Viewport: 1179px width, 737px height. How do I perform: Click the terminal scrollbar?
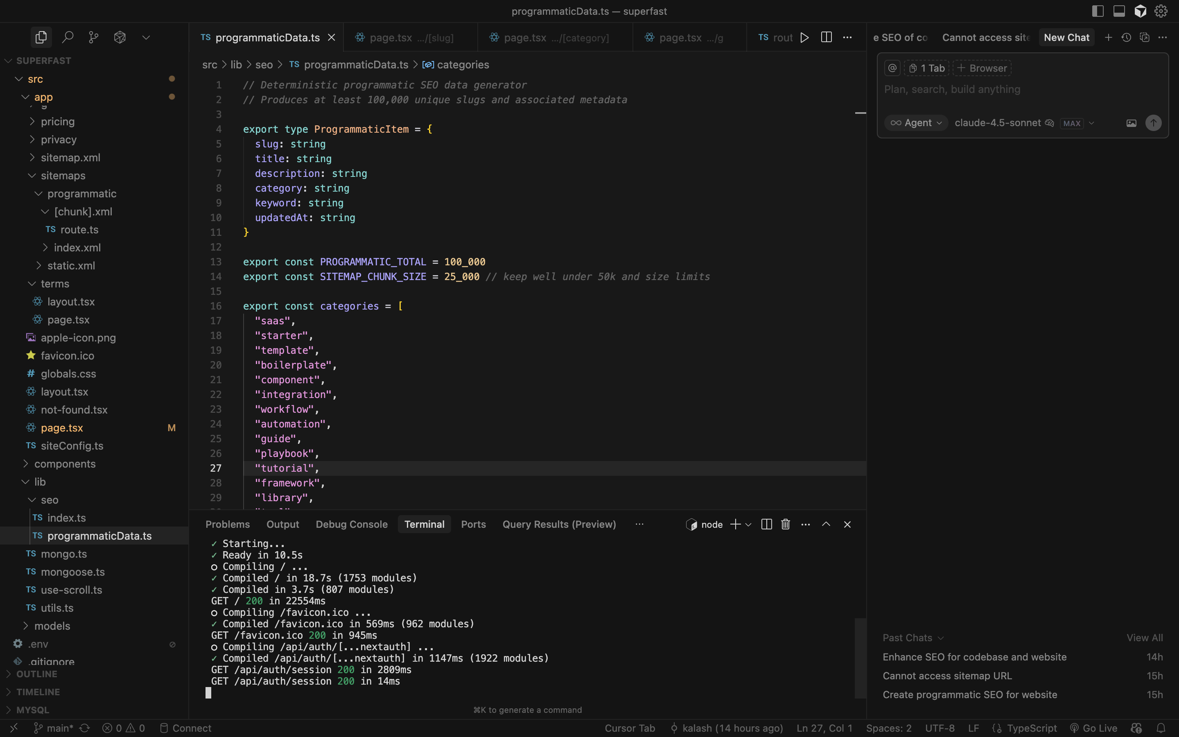tap(860, 658)
